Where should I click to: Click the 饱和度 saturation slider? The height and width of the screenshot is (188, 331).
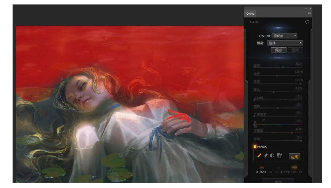278,133
